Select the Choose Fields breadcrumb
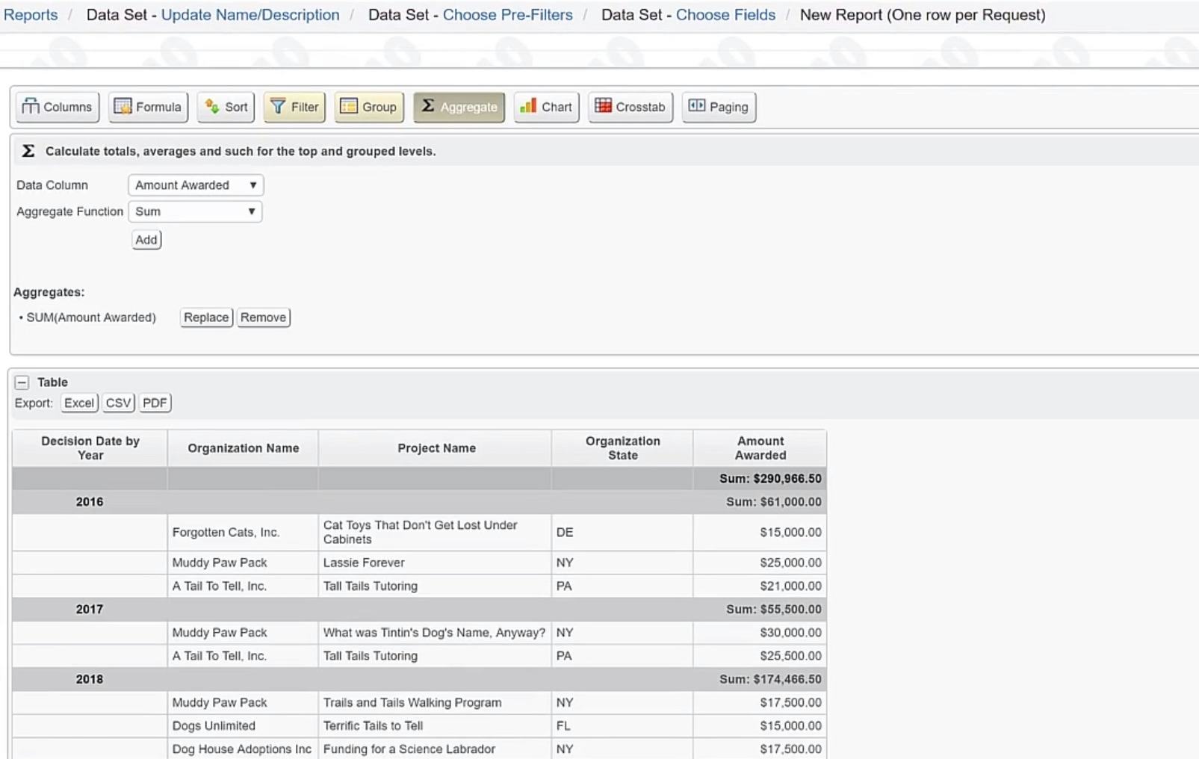The width and height of the screenshot is (1199, 759). [x=725, y=14]
